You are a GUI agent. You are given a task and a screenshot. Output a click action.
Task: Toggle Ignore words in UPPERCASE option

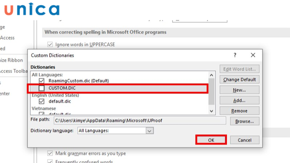click(50, 45)
